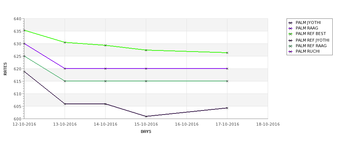Click the 640 y-axis tick label

pyautogui.click(x=17, y=19)
